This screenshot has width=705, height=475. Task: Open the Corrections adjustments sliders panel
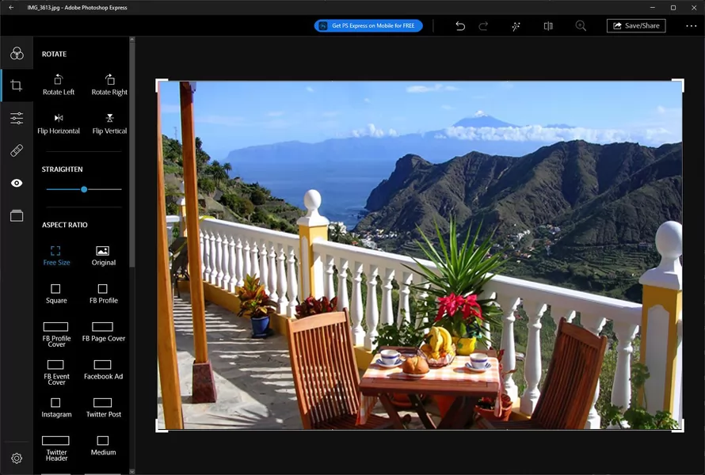(x=17, y=118)
